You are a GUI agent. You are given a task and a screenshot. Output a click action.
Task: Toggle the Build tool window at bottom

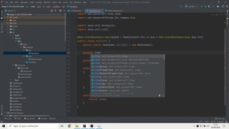(x=53, y=119)
